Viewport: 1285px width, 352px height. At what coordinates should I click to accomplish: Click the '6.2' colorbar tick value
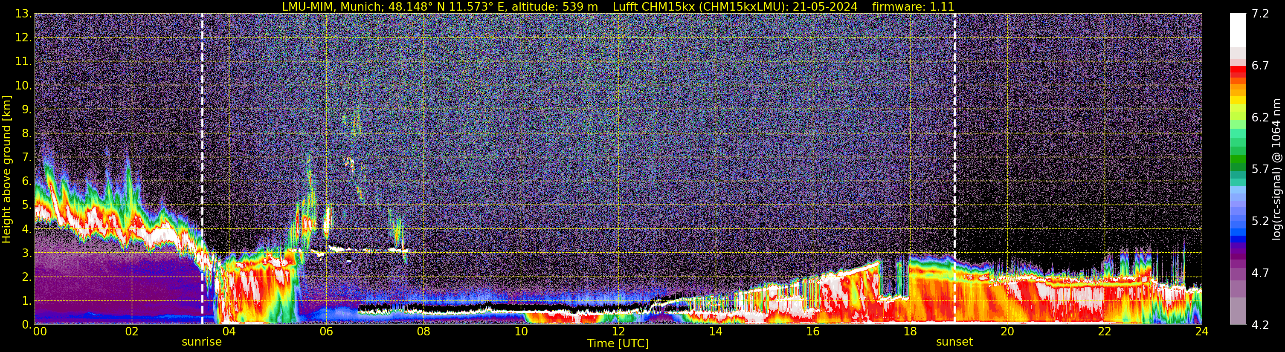tap(1260, 117)
